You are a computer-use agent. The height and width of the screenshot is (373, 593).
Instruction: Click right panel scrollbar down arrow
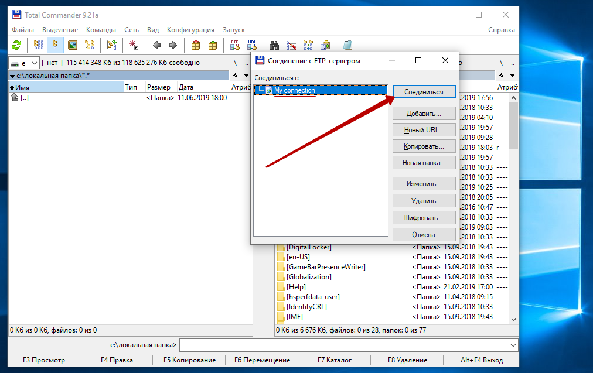pos(513,320)
